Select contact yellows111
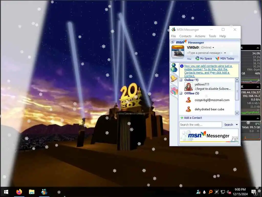Image resolution: width=262 pixels, height=197 pixels. pyautogui.click(x=207, y=87)
